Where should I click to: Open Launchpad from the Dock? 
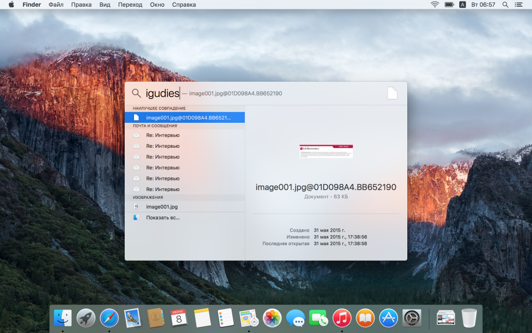coord(86,317)
